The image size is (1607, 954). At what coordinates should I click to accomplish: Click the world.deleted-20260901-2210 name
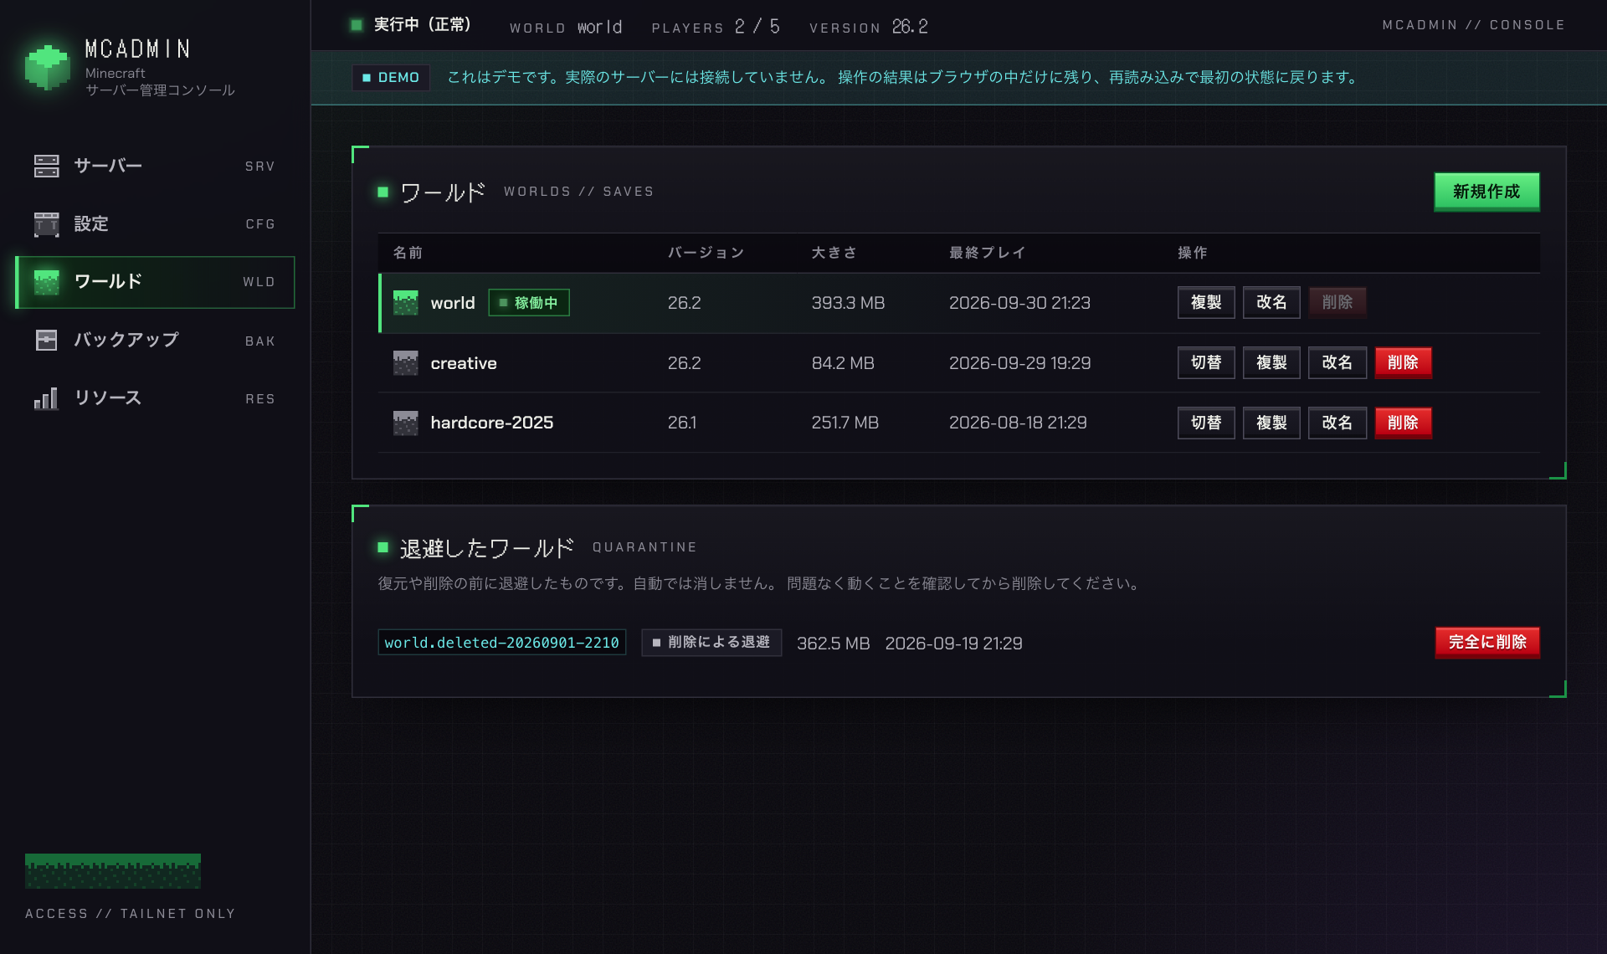click(x=502, y=643)
